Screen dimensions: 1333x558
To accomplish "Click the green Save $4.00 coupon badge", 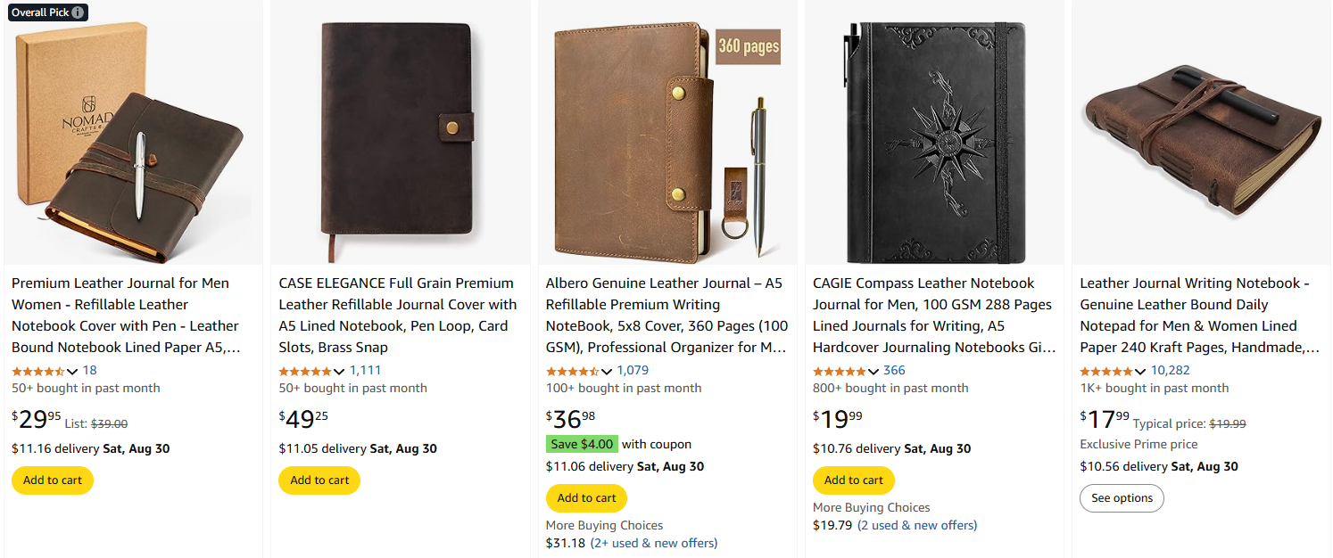I will coord(582,443).
